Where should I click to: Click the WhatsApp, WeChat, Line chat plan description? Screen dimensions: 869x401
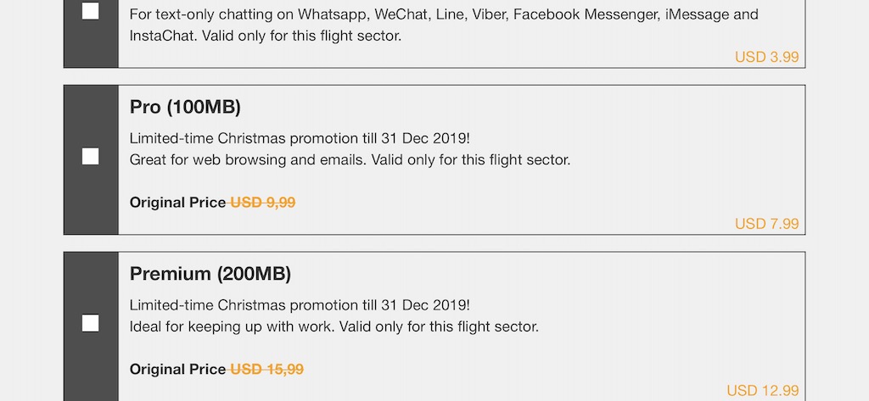point(444,15)
